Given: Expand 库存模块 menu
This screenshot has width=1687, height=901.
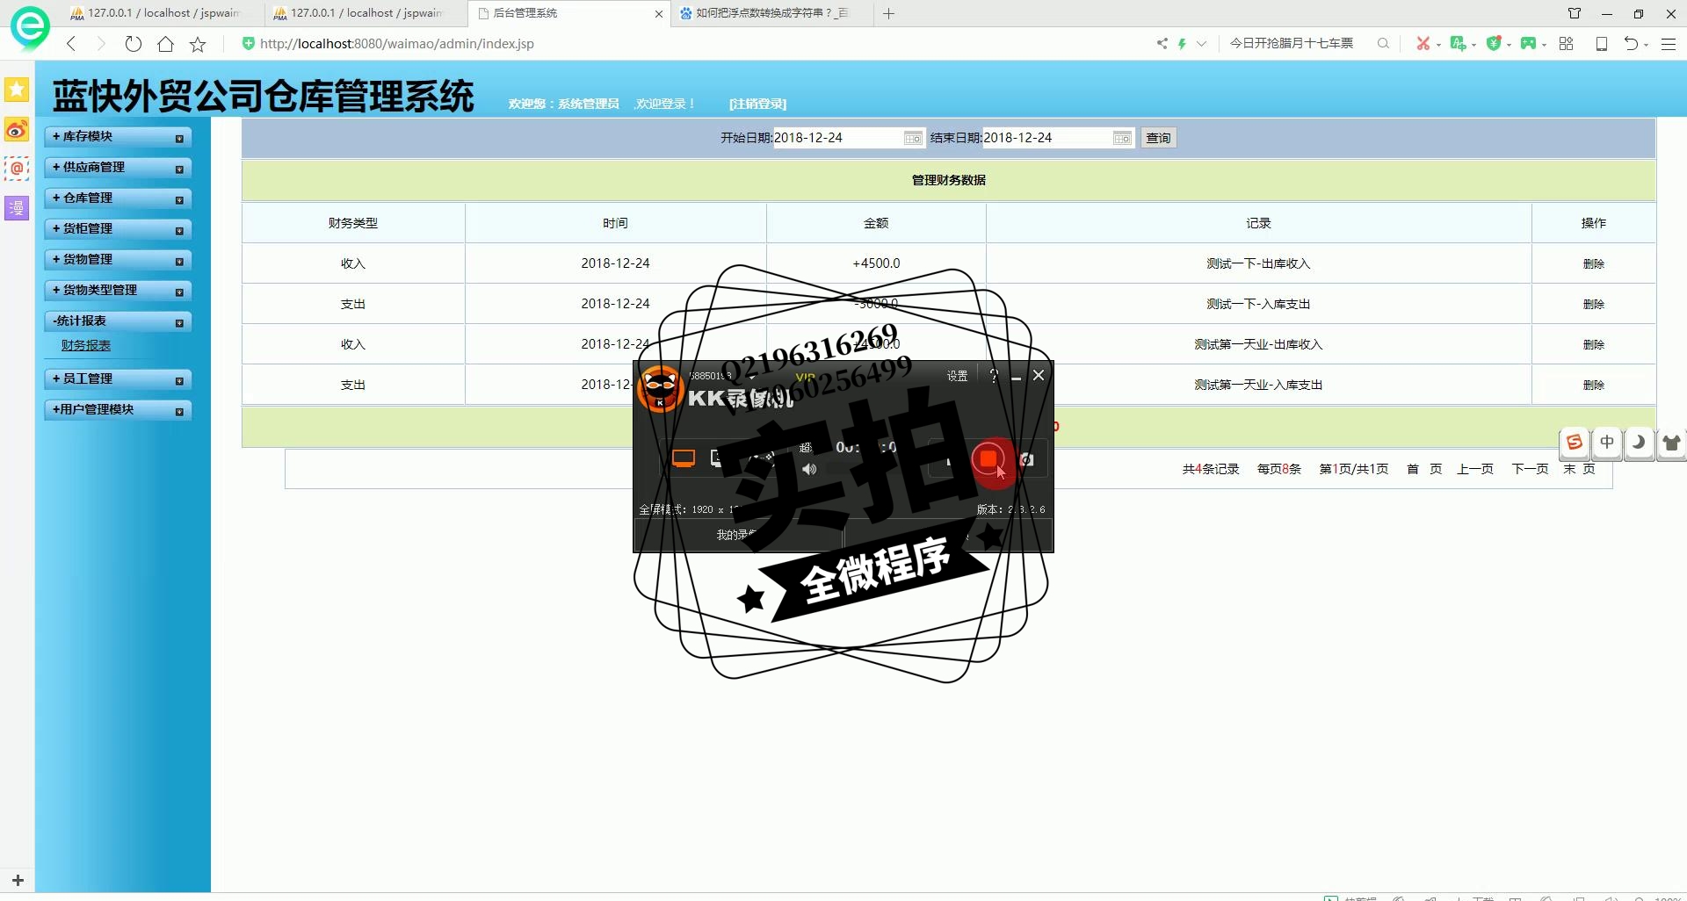Looking at the screenshot, I should 118,137.
